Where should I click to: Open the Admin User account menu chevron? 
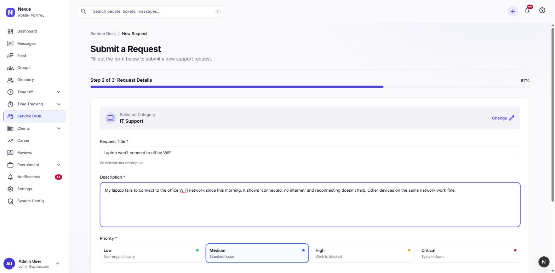(58, 263)
